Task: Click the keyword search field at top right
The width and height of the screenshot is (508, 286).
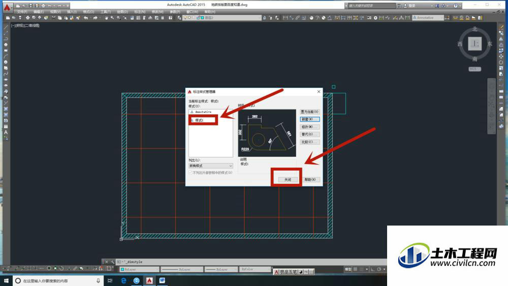Action: click(x=371, y=6)
